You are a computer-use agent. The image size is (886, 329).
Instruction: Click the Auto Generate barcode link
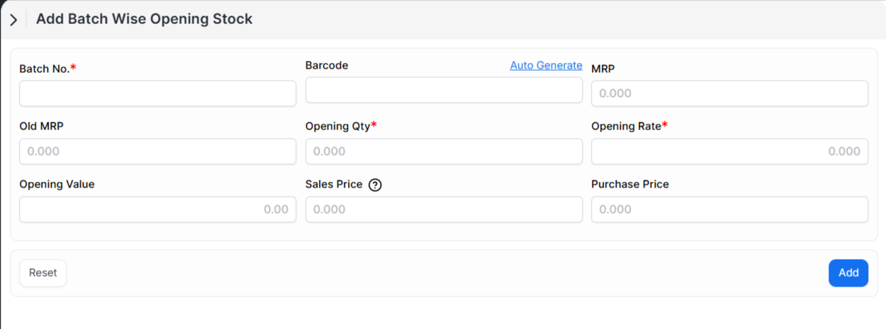(x=546, y=65)
